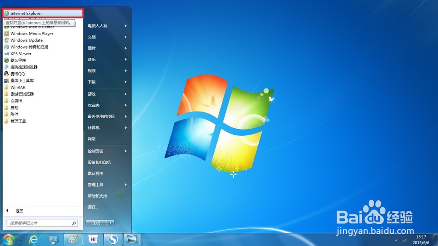Expand the arrow next to 计算机
The height and width of the screenshot is (246, 438).
coord(126,128)
